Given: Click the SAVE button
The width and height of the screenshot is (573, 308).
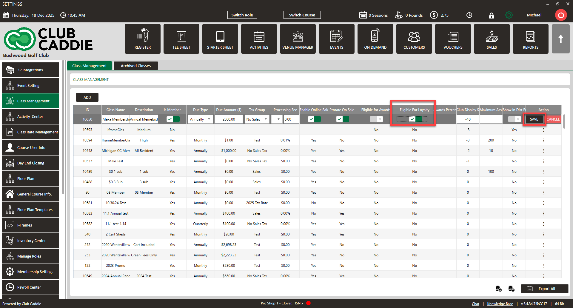Looking at the screenshot, I should (534, 119).
